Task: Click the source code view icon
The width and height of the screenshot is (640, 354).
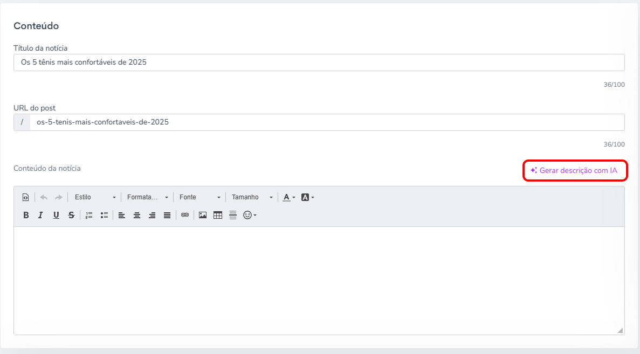Action: click(26, 197)
